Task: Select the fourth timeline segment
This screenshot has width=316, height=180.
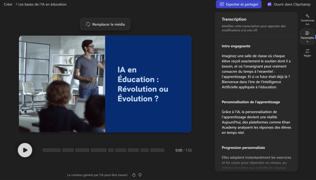Action: (98, 150)
